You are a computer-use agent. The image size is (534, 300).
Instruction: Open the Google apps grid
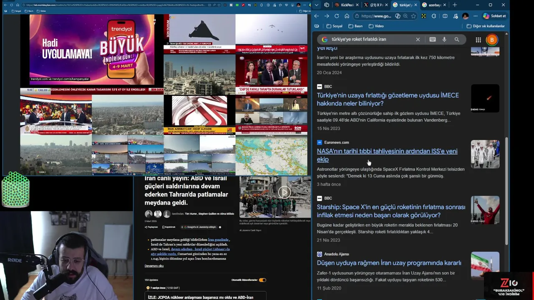[478, 40]
